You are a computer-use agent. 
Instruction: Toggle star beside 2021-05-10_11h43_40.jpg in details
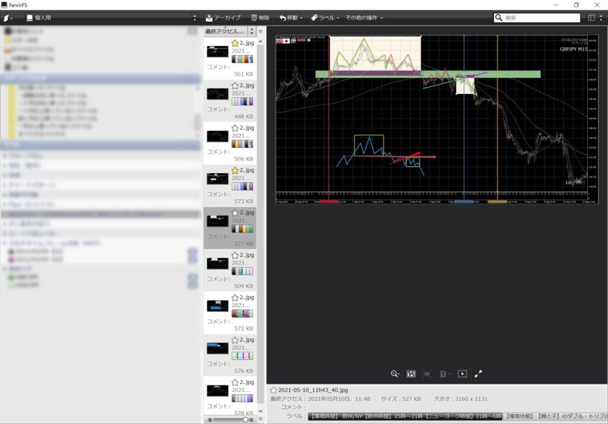click(x=274, y=390)
